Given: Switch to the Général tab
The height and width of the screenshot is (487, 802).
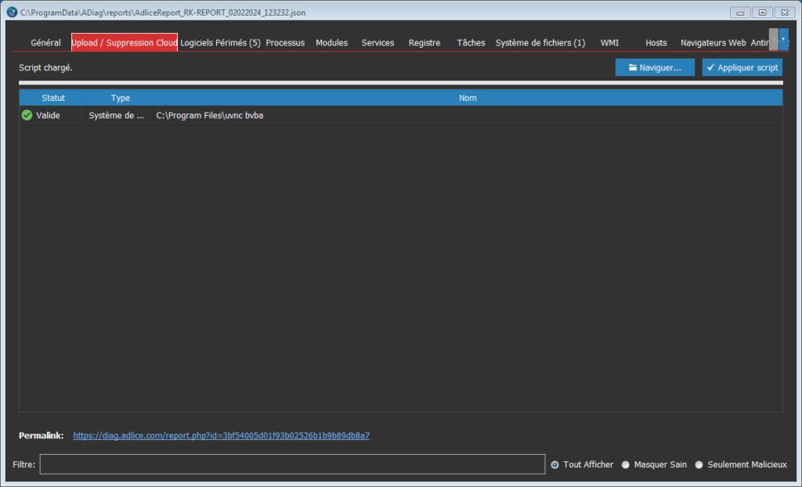Looking at the screenshot, I should 45,43.
